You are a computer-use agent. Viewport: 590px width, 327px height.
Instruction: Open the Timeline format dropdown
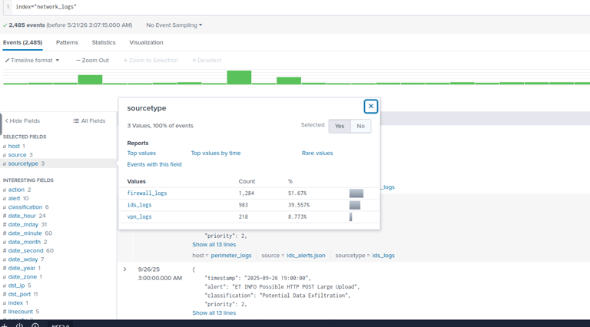tap(32, 60)
